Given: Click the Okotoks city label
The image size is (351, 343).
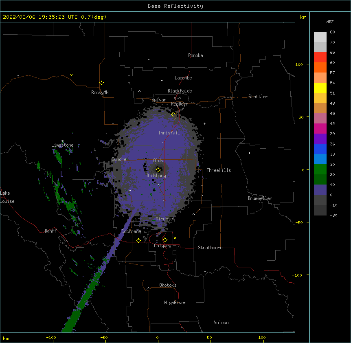Looking at the screenshot, I should pos(168,285).
